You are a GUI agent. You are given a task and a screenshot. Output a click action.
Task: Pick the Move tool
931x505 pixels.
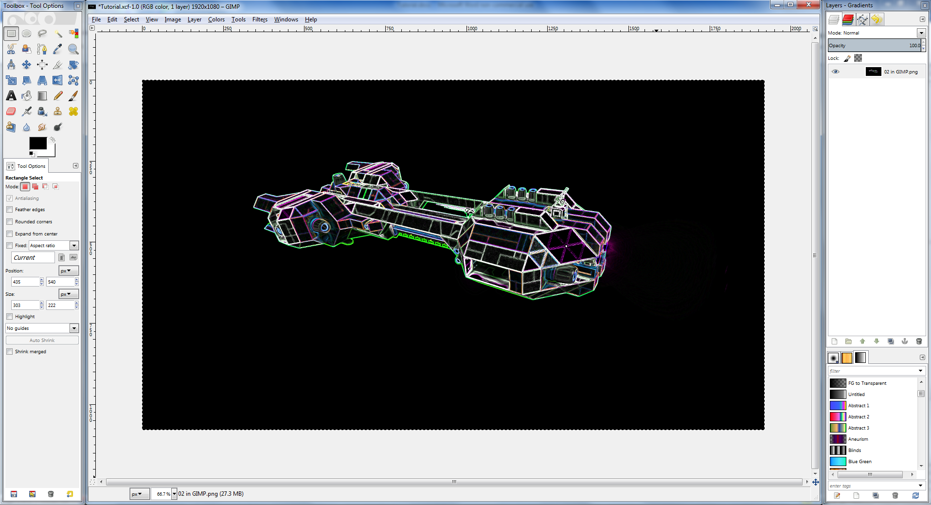tap(27, 65)
